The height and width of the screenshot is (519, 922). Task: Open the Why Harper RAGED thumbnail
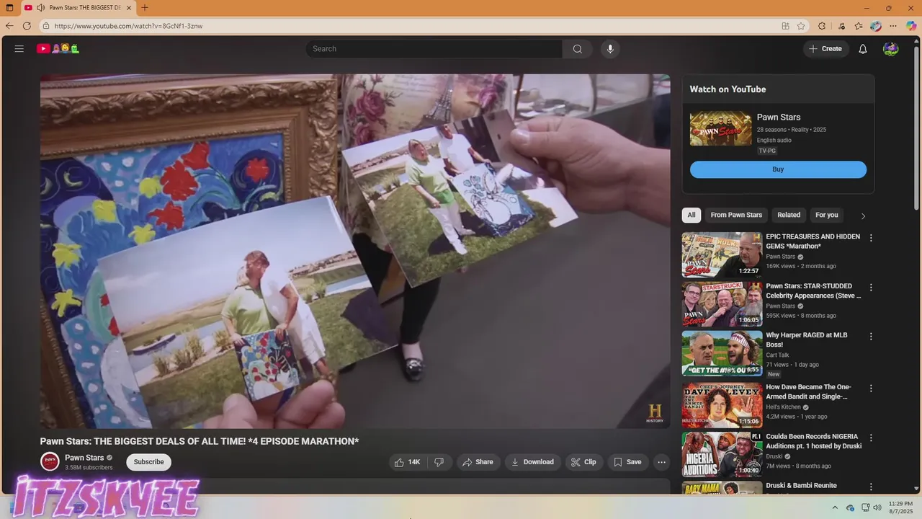722,353
